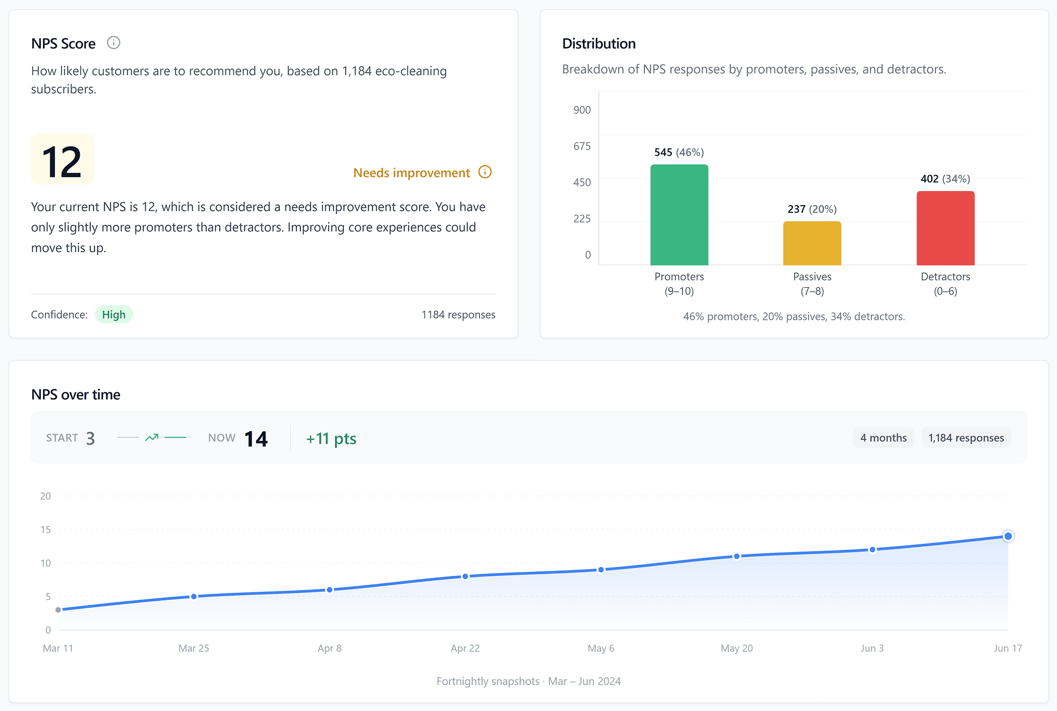This screenshot has height=711, width=1057.
Task: Select the Apr 8 data point
Action: tap(330, 590)
